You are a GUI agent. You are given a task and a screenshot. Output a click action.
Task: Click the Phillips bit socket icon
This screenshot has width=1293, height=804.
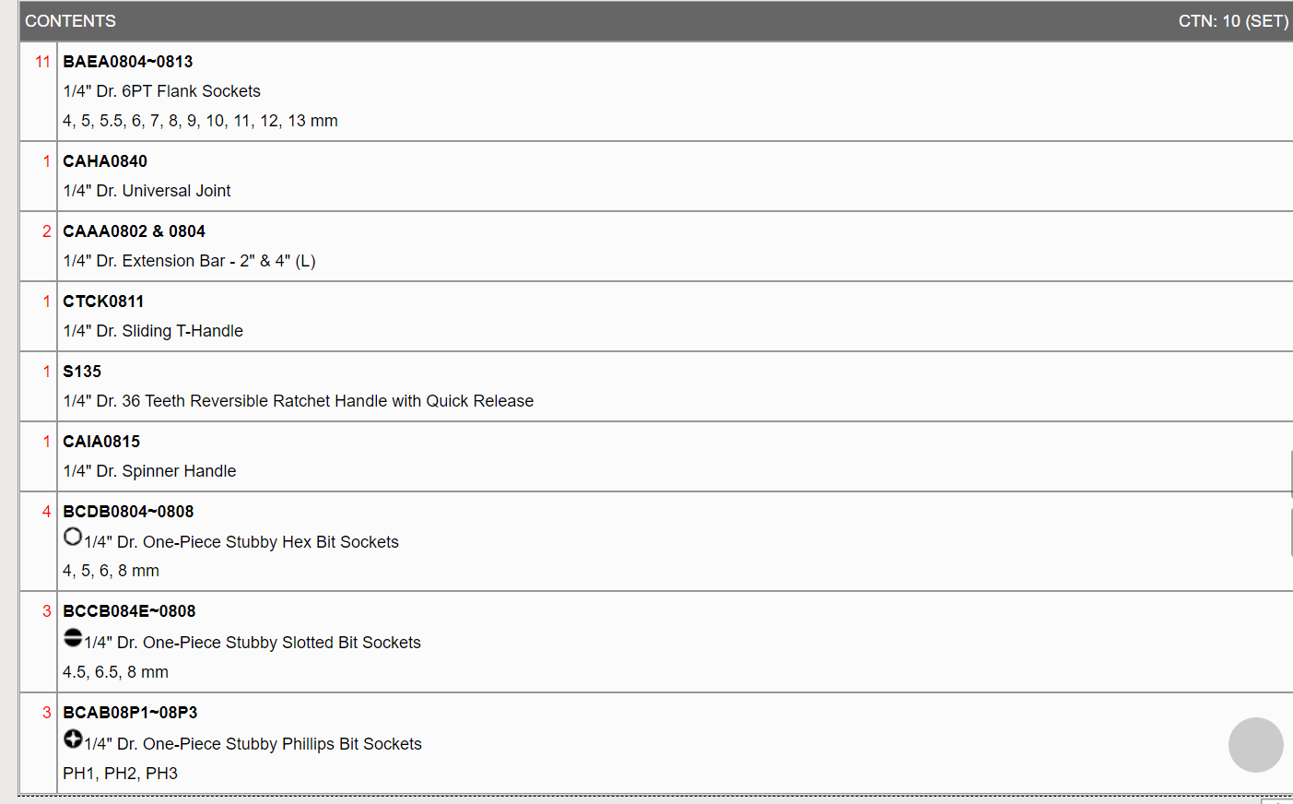click(x=73, y=739)
